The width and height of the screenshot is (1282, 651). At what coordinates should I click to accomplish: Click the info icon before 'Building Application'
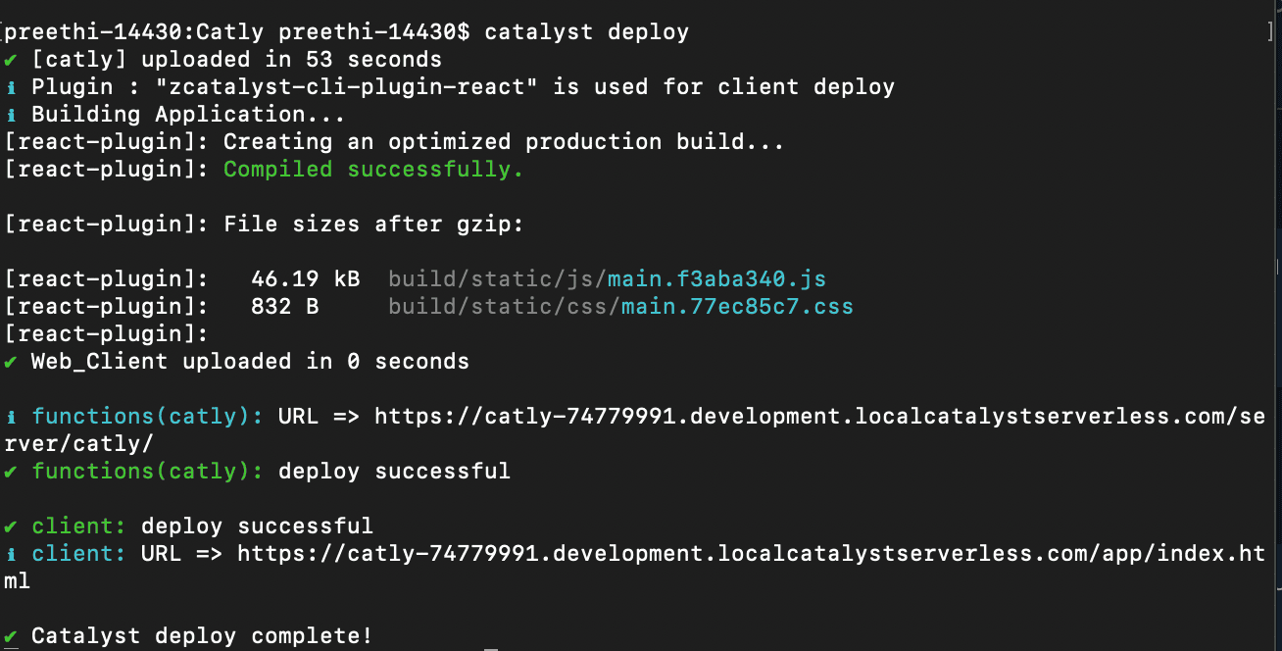click(x=10, y=115)
